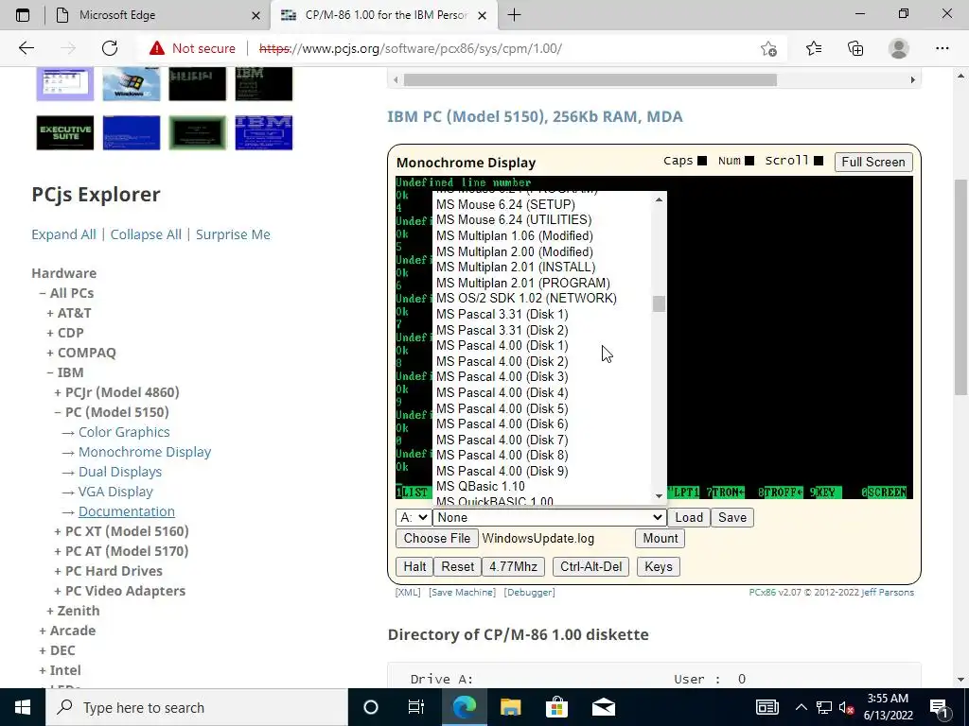The width and height of the screenshot is (969, 726).
Task: Open the Debugger link
Action: coord(530,592)
